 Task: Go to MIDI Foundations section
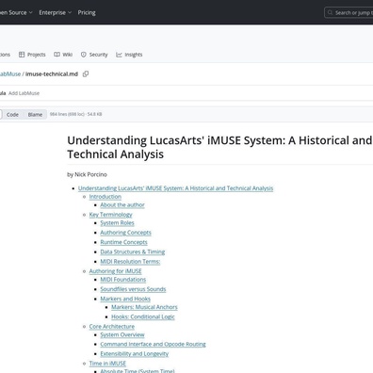point(123,280)
